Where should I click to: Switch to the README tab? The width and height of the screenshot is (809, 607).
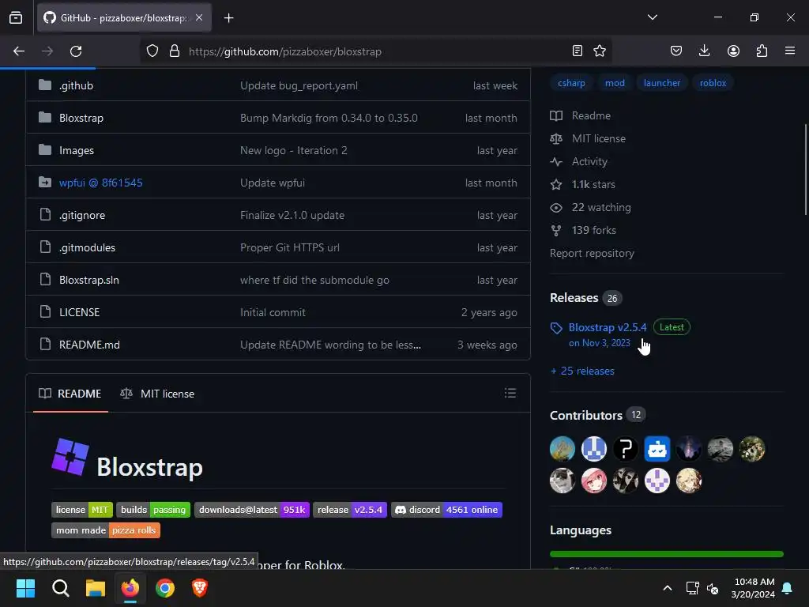point(70,394)
